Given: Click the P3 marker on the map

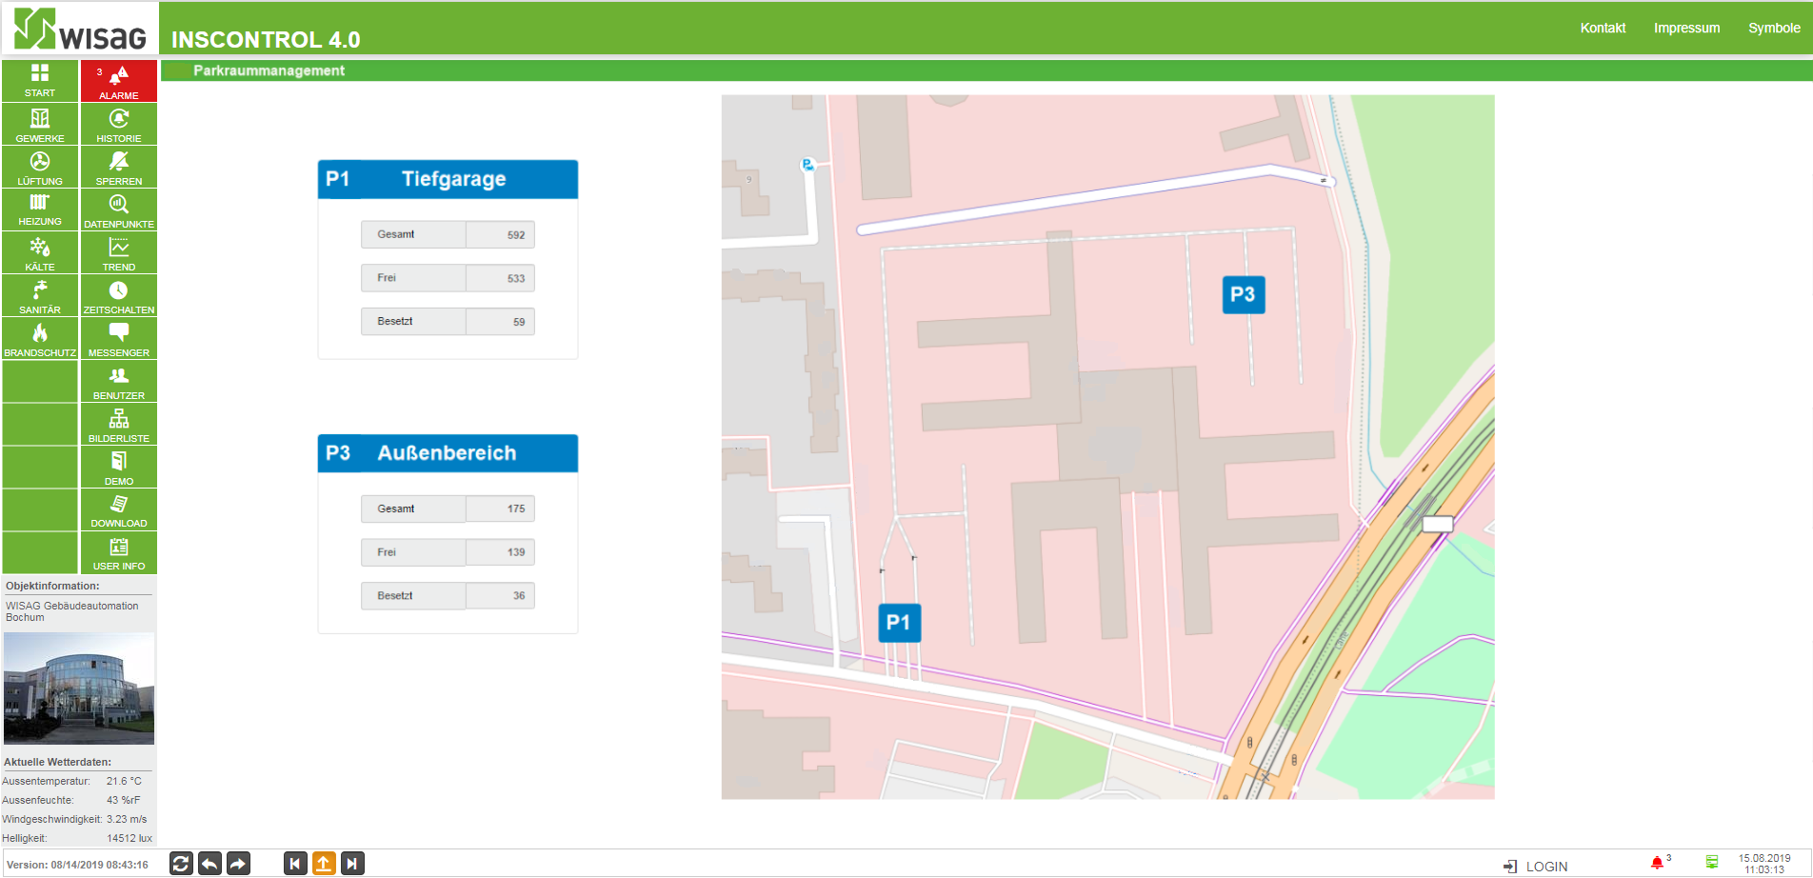Looking at the screenshot, I should coord(1243,294).
